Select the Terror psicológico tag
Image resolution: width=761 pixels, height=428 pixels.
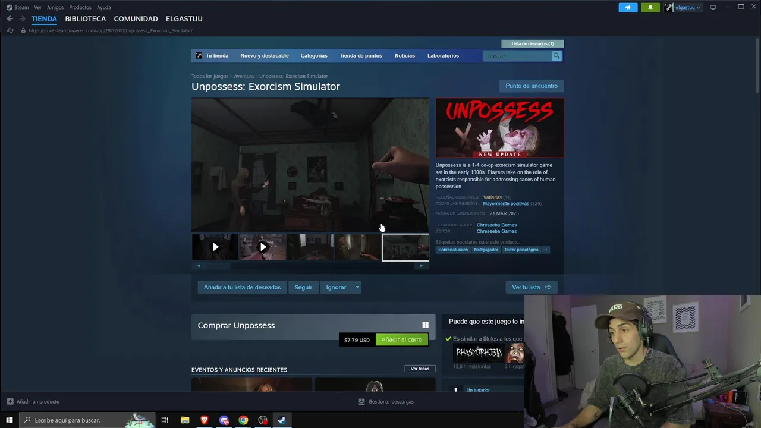pos(521,250)
